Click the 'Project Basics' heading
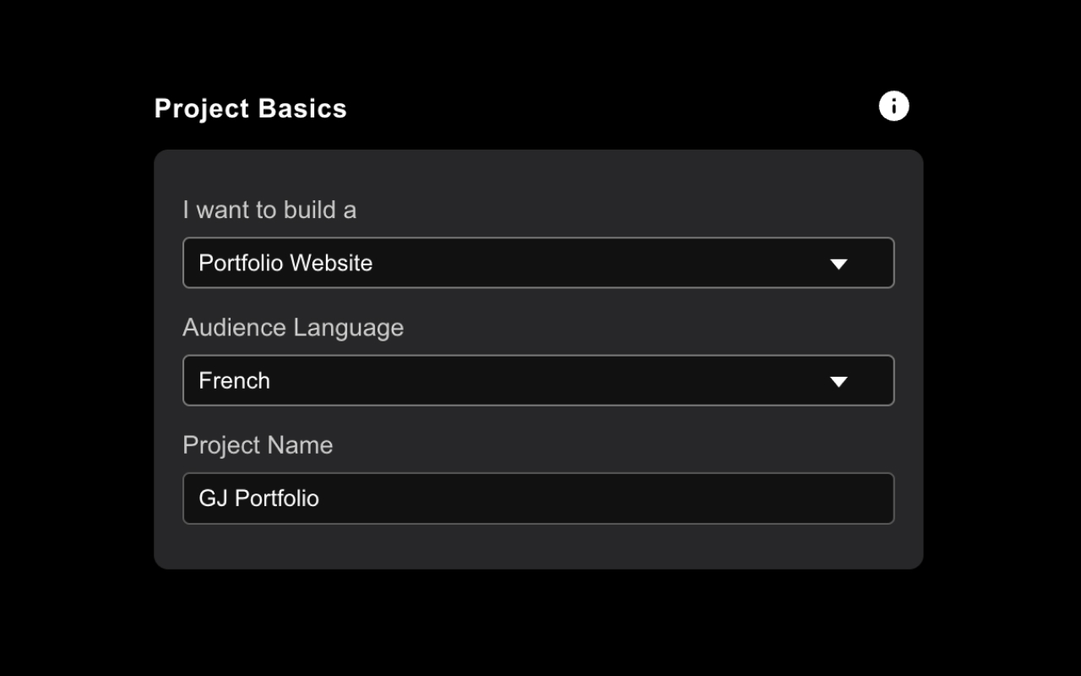Screen dimensions: 1081x676 [x=251, y=108]
